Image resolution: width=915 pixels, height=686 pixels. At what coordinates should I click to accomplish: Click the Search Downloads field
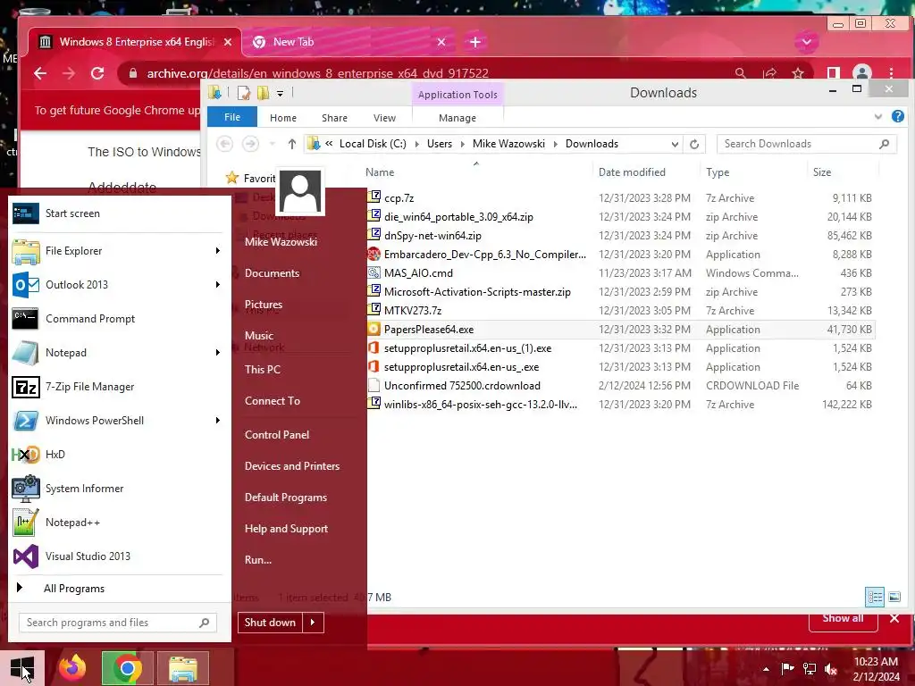tap(807, 144)
